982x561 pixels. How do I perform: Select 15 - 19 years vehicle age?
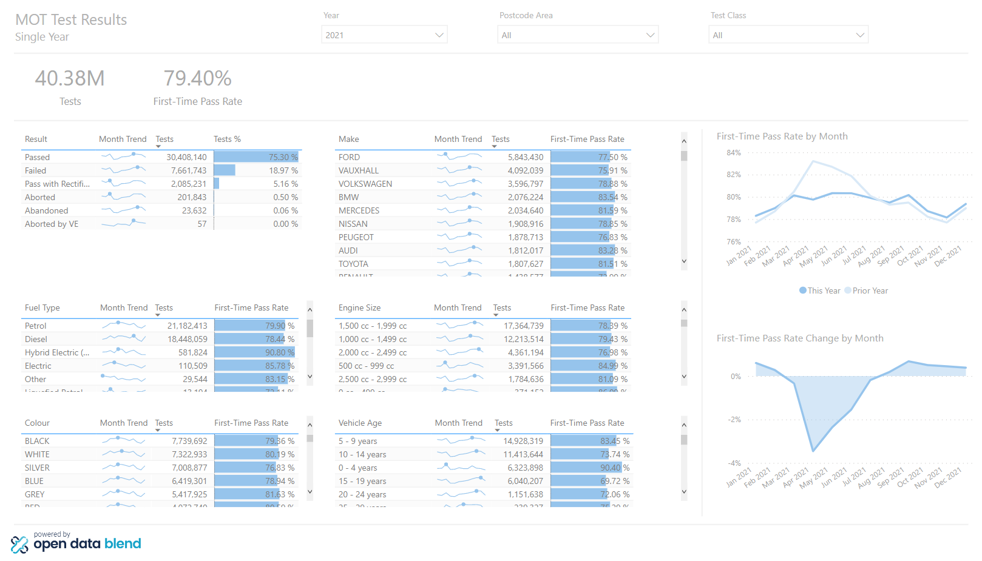tap(484, 481)
